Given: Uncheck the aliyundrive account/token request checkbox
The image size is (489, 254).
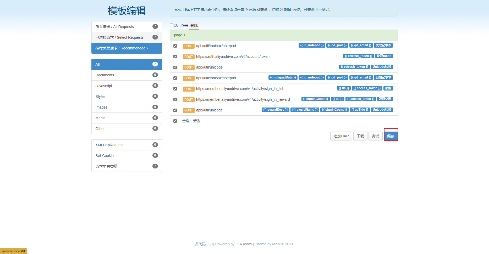Looking at the screenshot, I should (175, 57).
